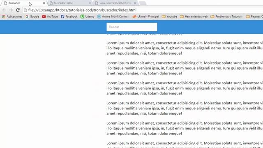
Task: Close the Buscador Table tab
Action: (x=90, y=3)
